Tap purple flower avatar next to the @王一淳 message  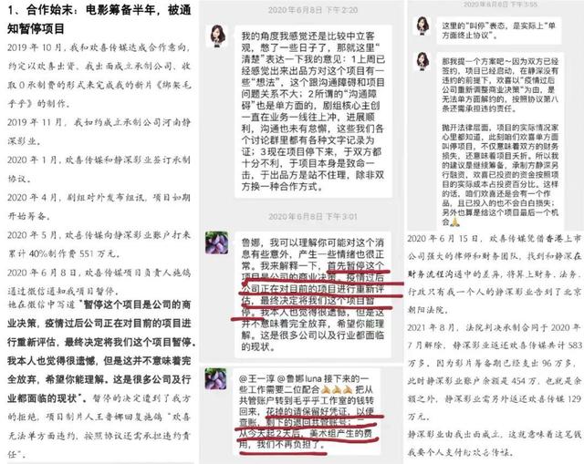[215, 379]
